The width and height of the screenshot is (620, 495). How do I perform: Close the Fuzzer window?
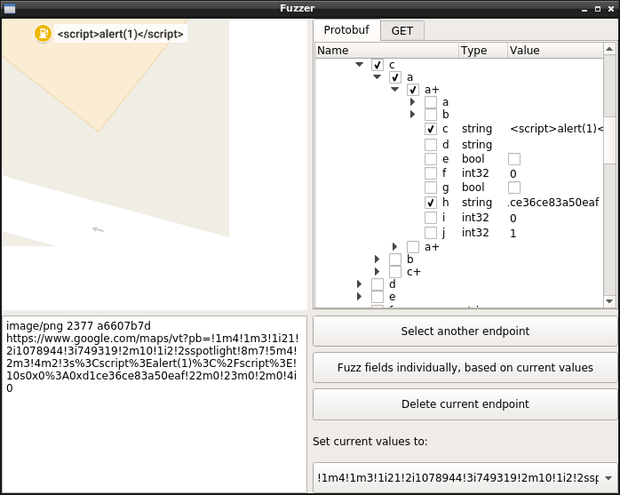pos(610,9)
